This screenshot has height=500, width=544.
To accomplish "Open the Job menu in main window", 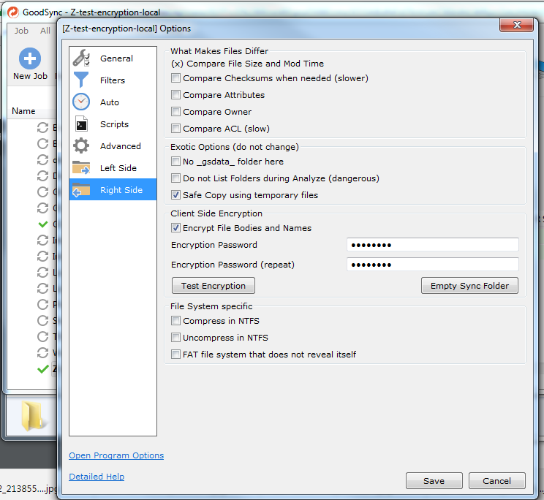I will click(x=21, y=31).
